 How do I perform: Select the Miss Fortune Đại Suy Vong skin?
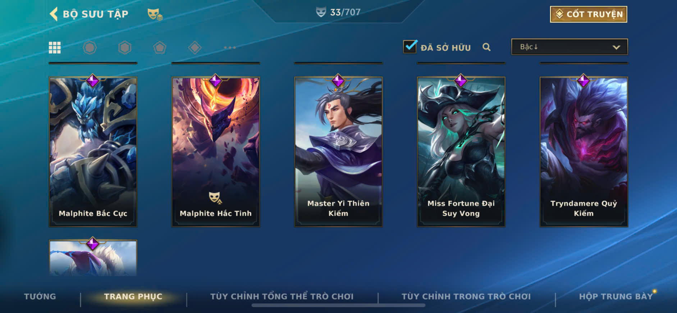click(461, 151)
